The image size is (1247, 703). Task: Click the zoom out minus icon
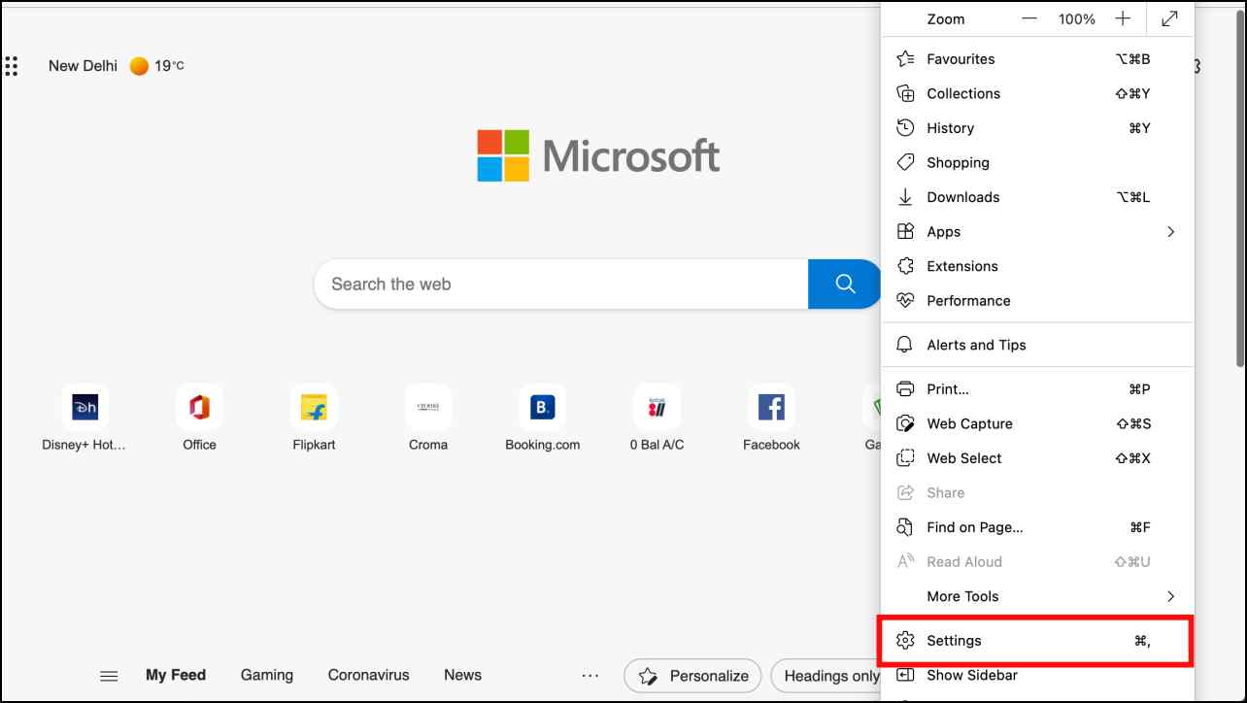(1029, 18)
